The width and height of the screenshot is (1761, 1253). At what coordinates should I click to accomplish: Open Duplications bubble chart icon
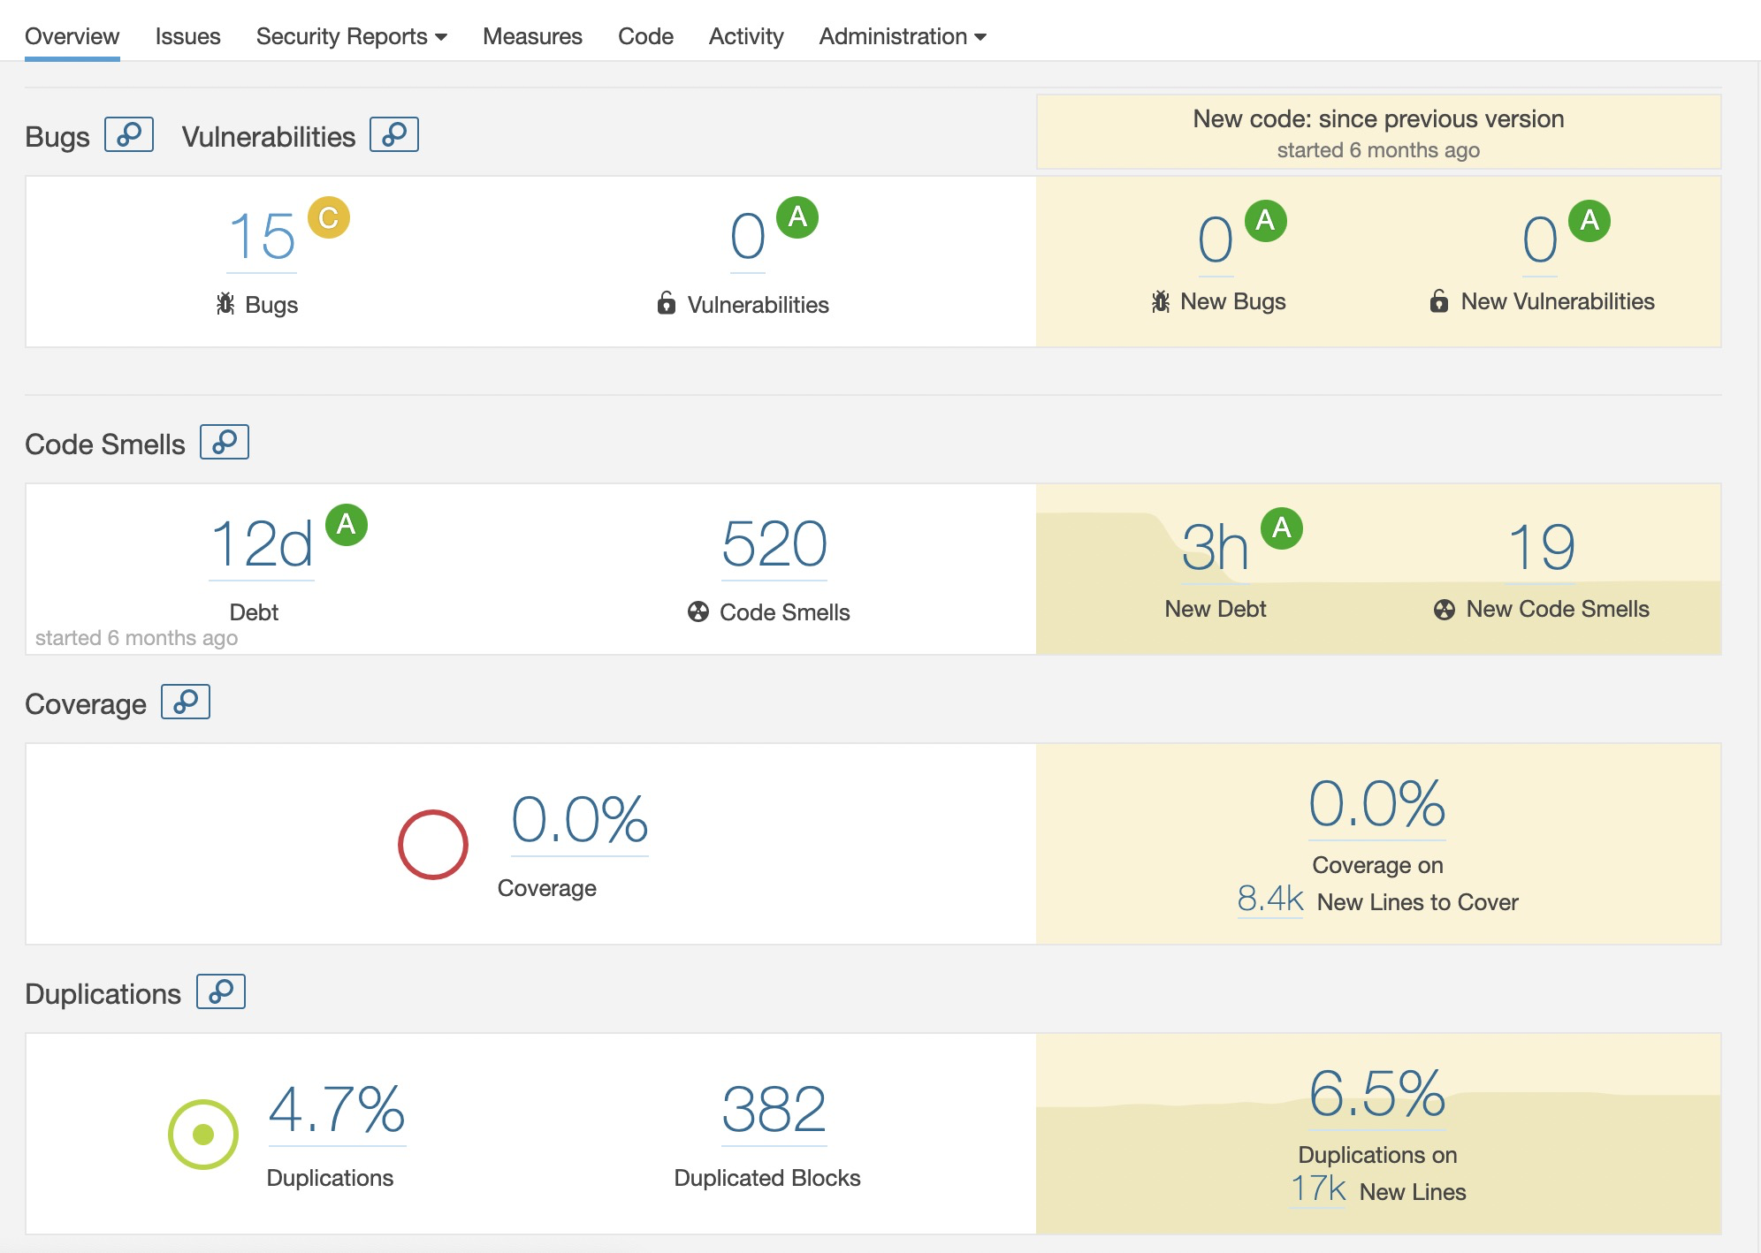221,991
